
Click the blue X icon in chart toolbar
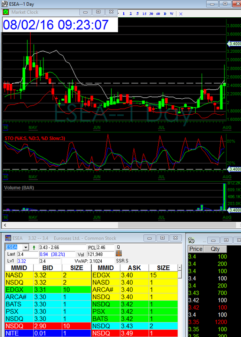pyautogui.click(x=181, y=13)
